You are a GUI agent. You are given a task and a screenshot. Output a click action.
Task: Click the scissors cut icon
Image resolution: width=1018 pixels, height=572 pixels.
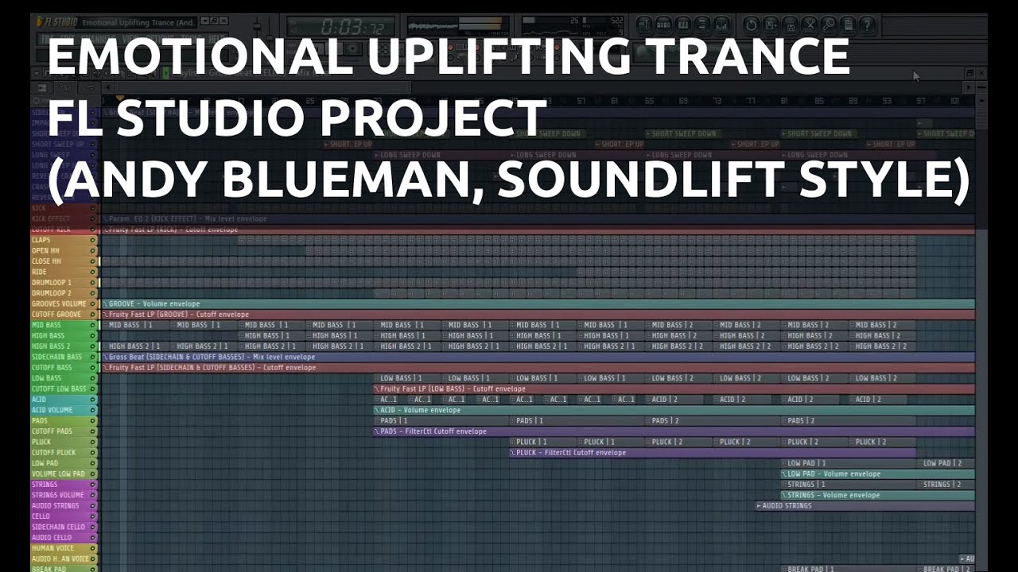pos(810,25)
